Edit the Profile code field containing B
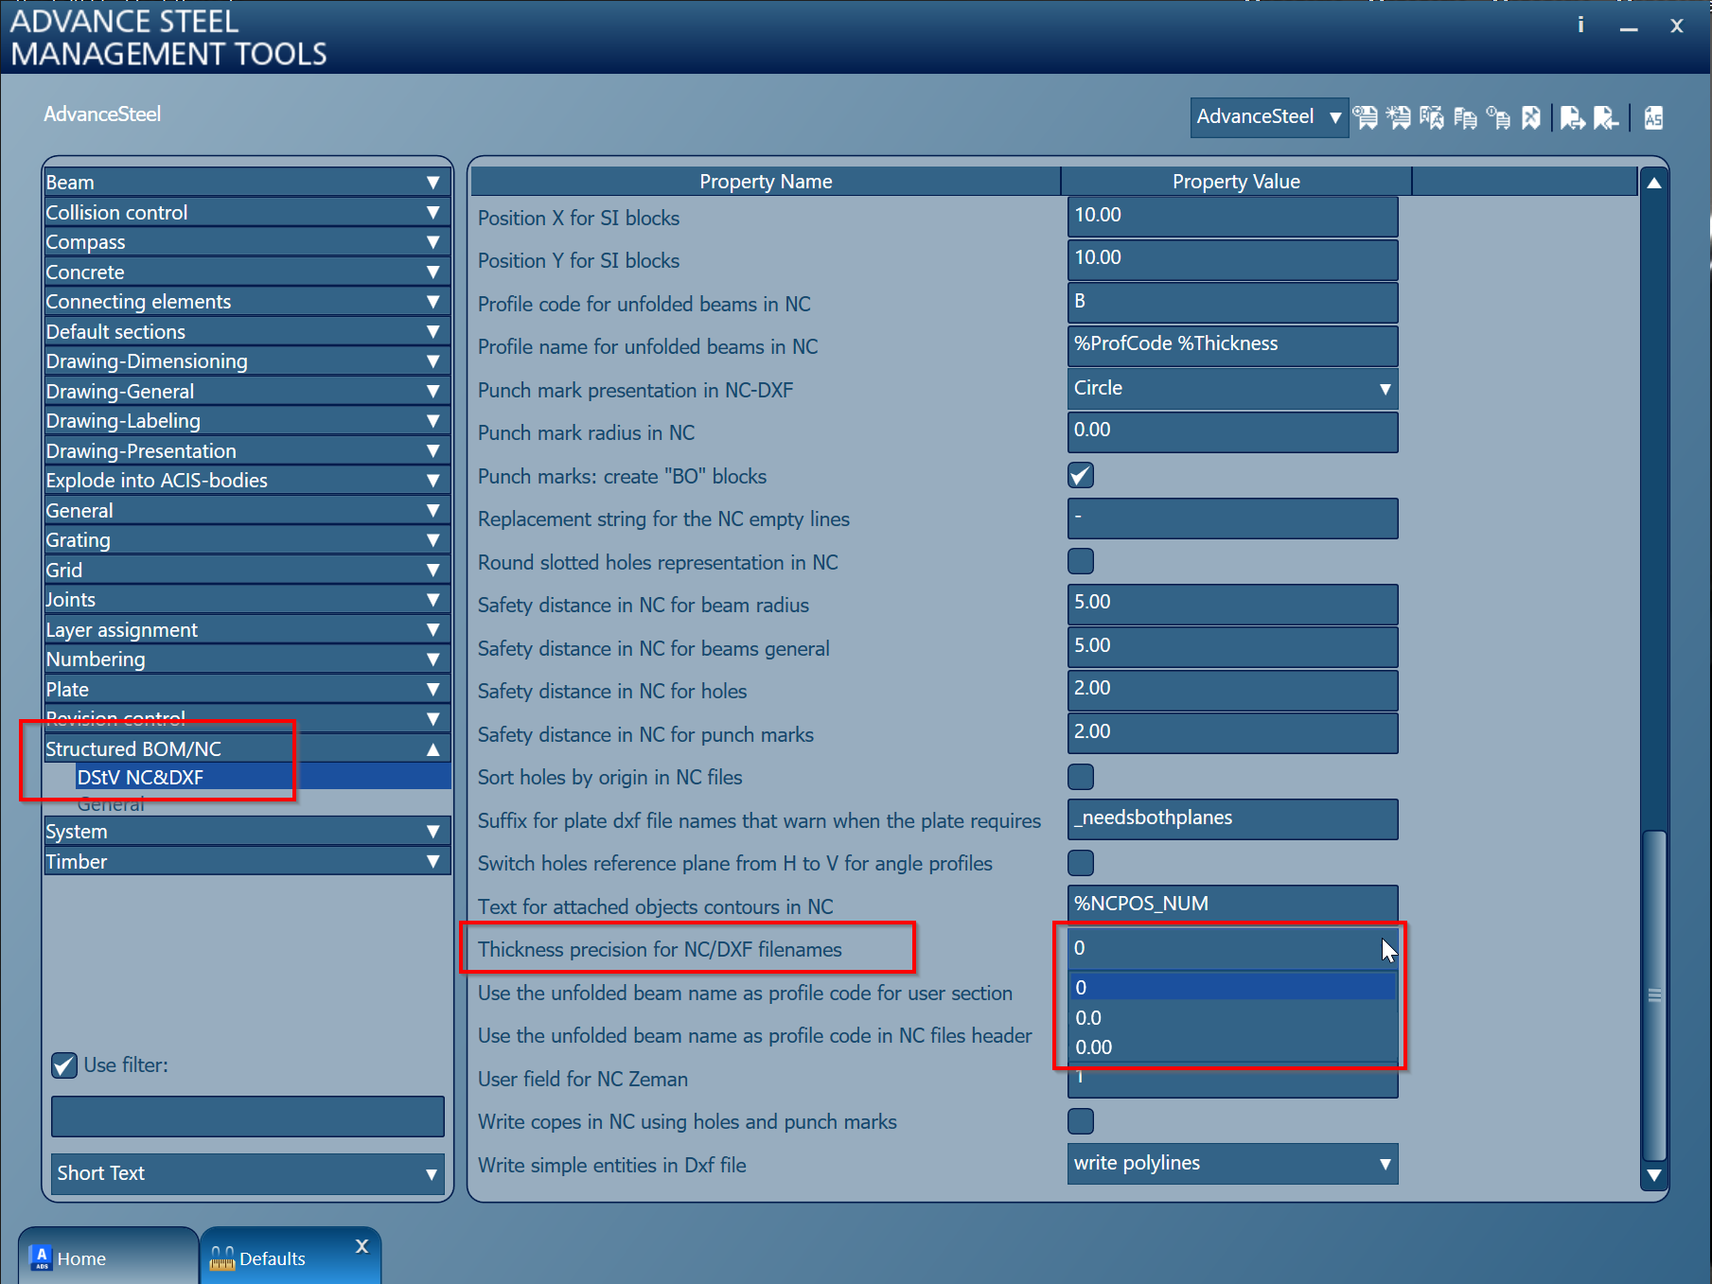This screenshot has width=1712, height=1284. pos(1232,303)
